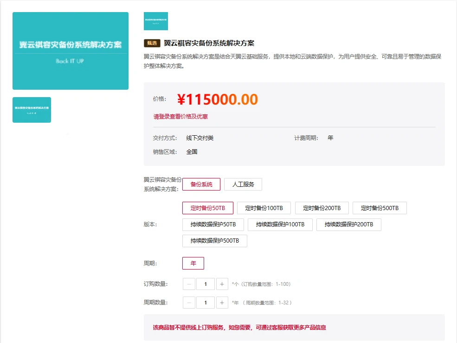This screenshot has height=343, width=457.
Task: Select the 人工服务 service option
Action: pos(244,184)
